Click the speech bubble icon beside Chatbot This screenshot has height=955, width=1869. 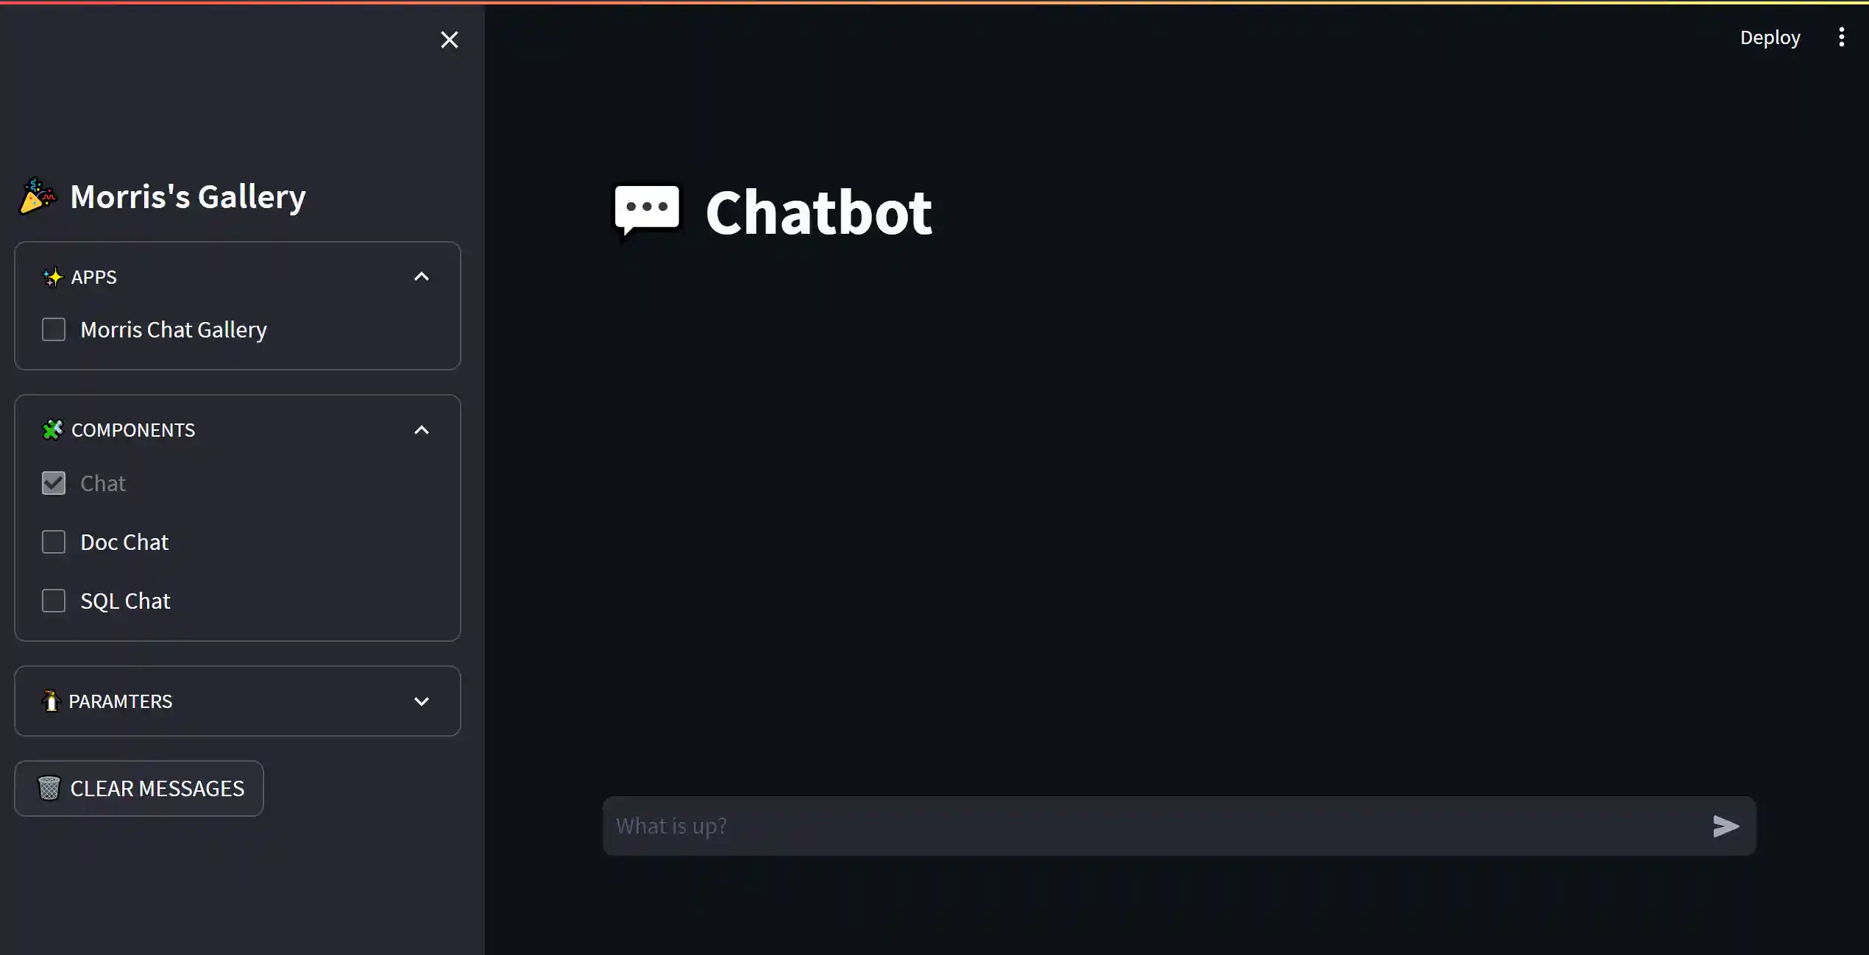click(x=647, y=211)
